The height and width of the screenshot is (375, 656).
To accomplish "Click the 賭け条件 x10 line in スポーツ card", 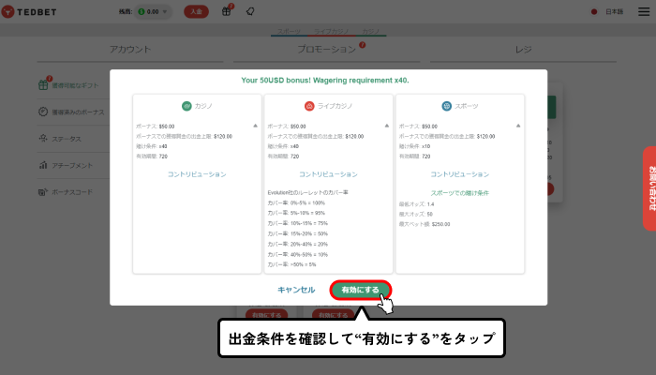I will coord(414,146).
